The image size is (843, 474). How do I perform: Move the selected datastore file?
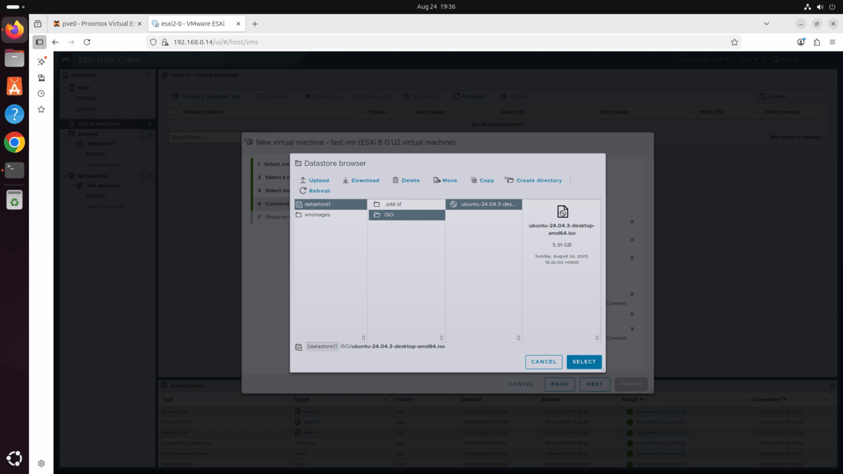[445, 180]
